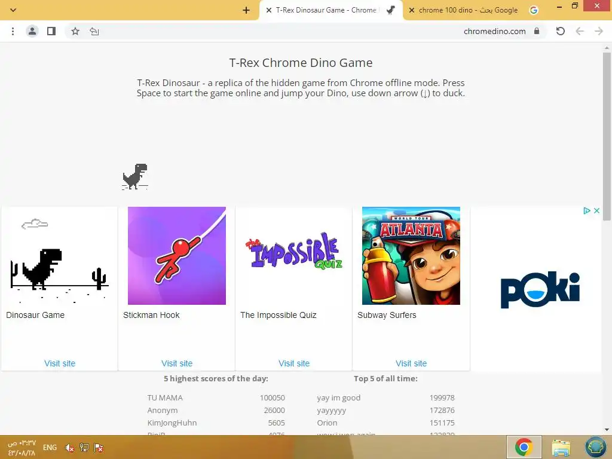Image resolution: width=612 pixels, height=459 pixels.
Task: Select the Orion score entry
Action: point(385,423)
